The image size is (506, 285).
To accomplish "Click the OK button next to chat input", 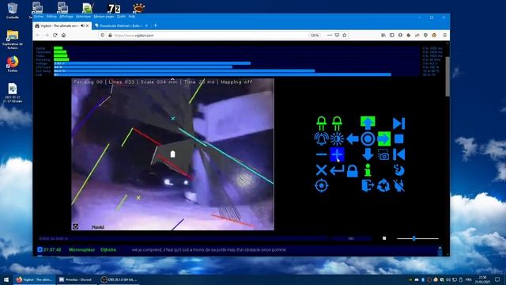I will (351, 238).
